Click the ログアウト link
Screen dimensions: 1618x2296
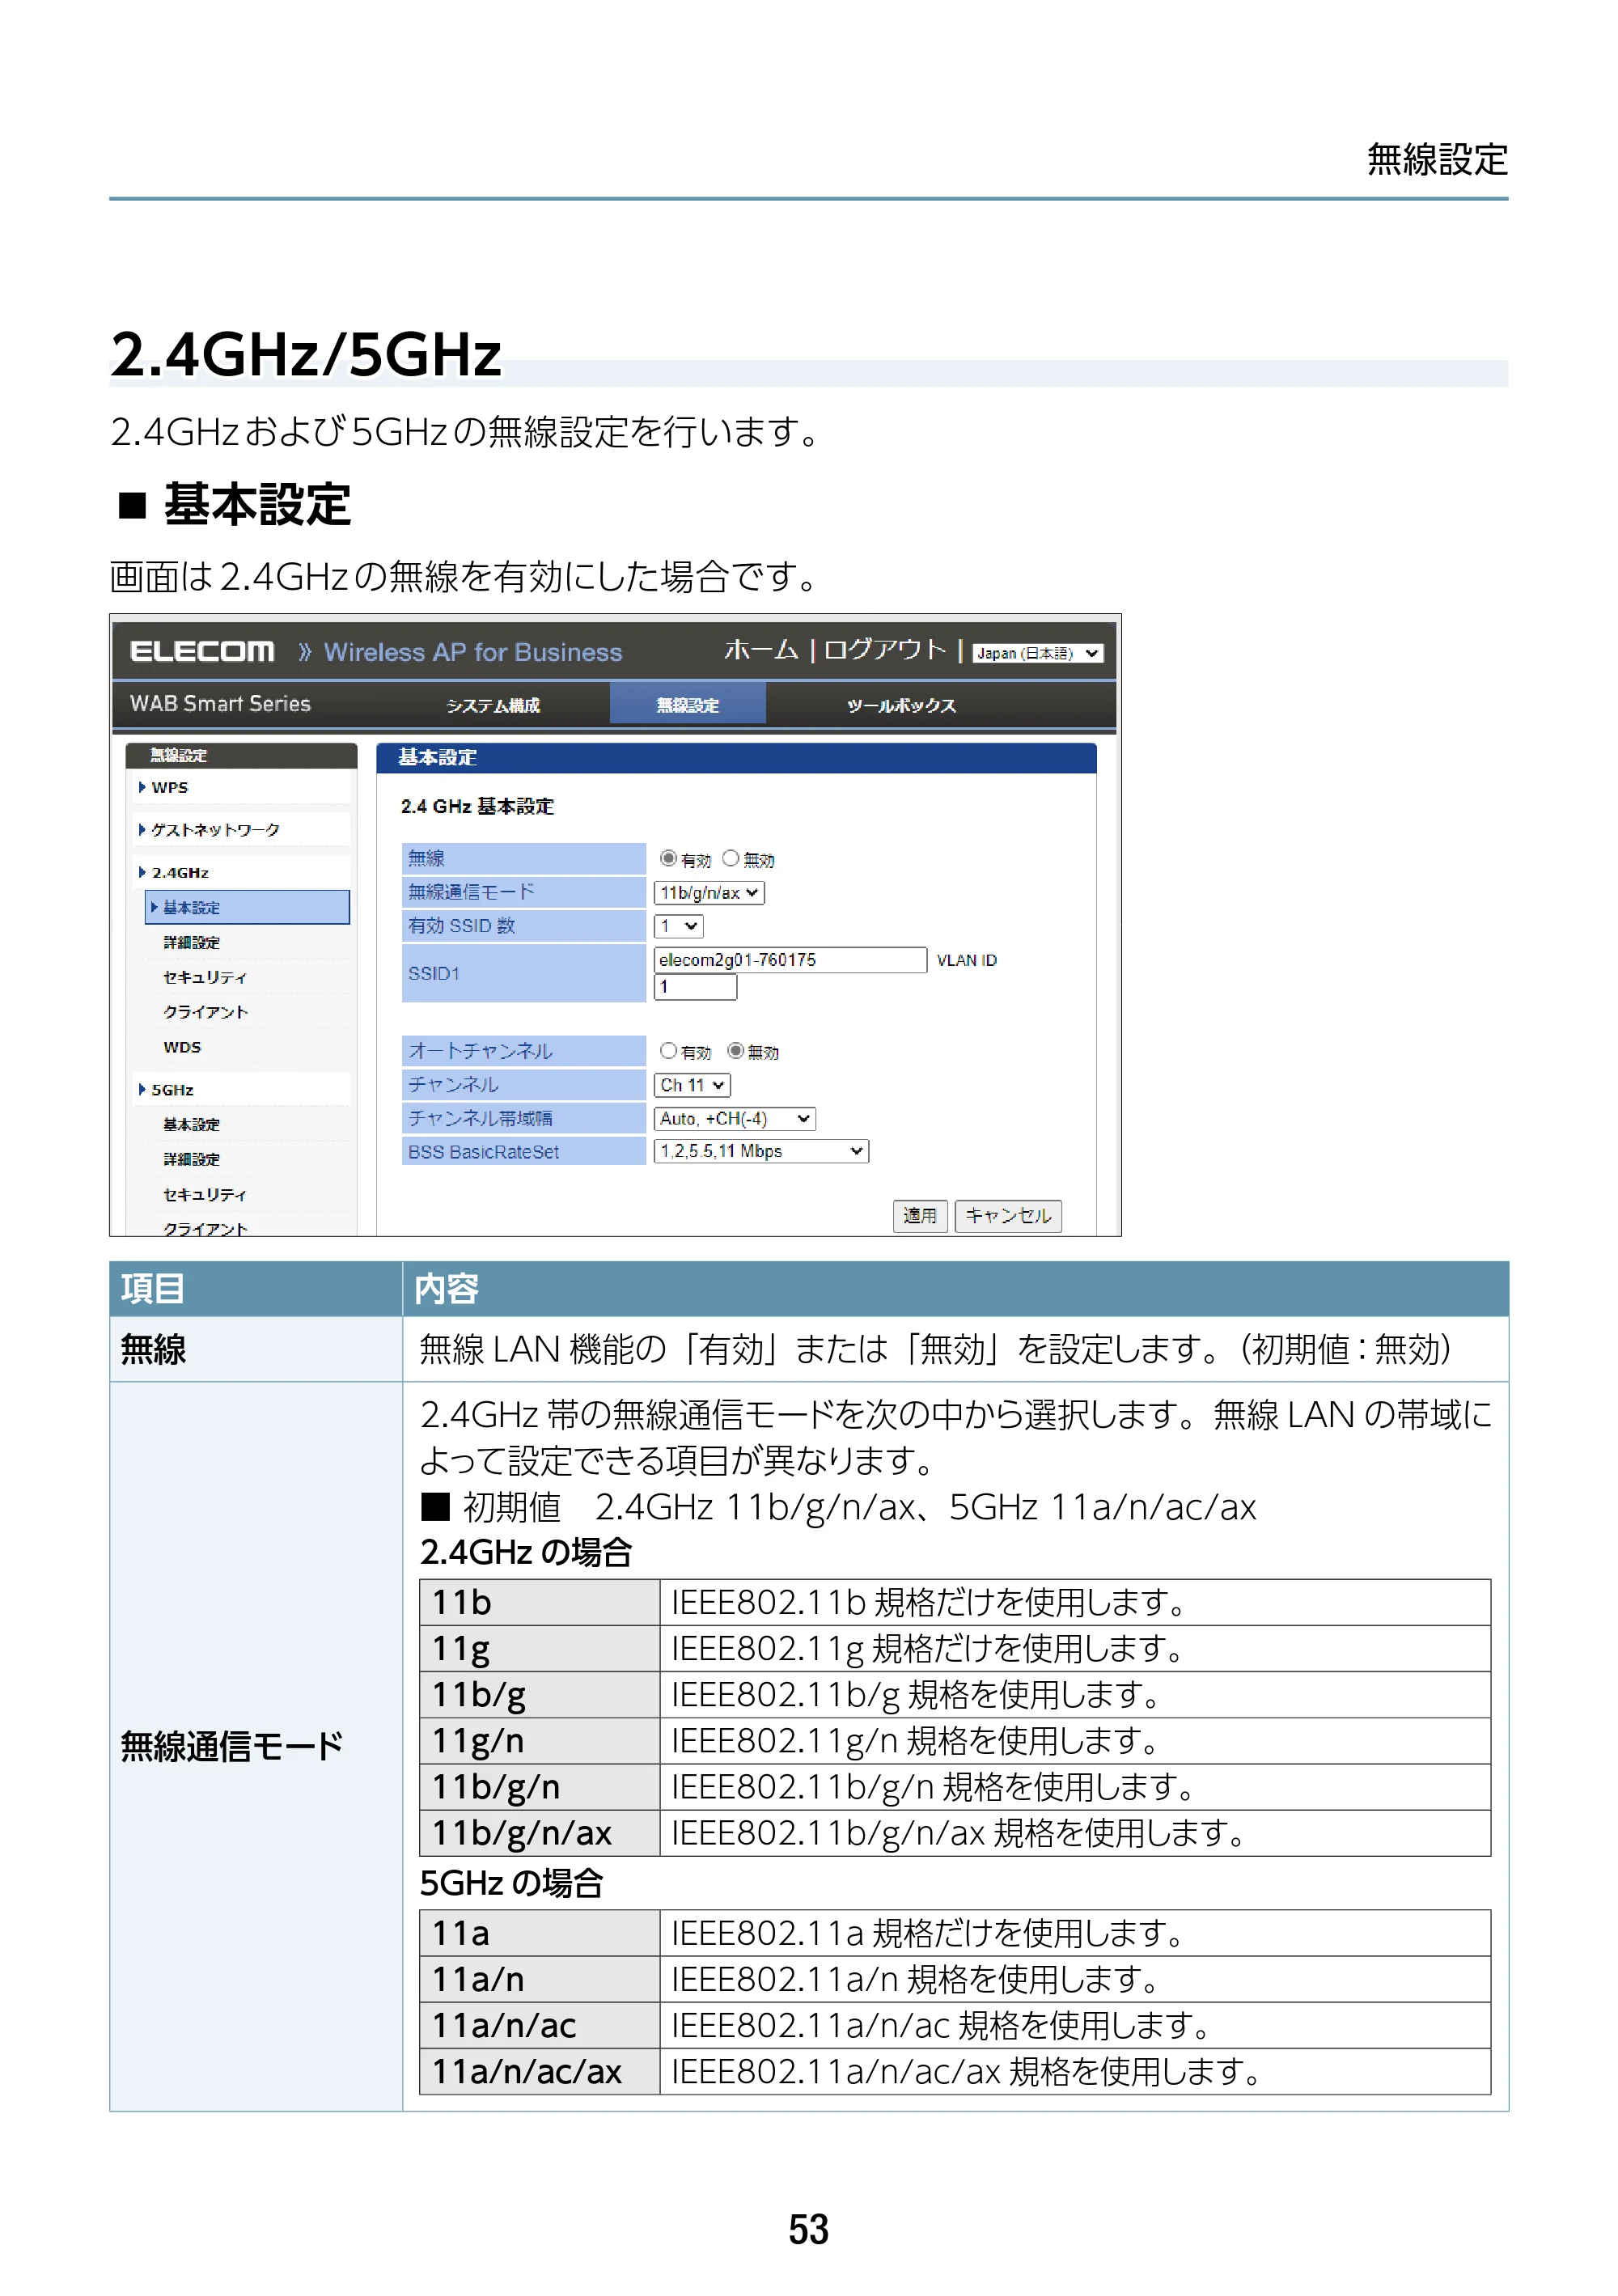coord(884,650)
